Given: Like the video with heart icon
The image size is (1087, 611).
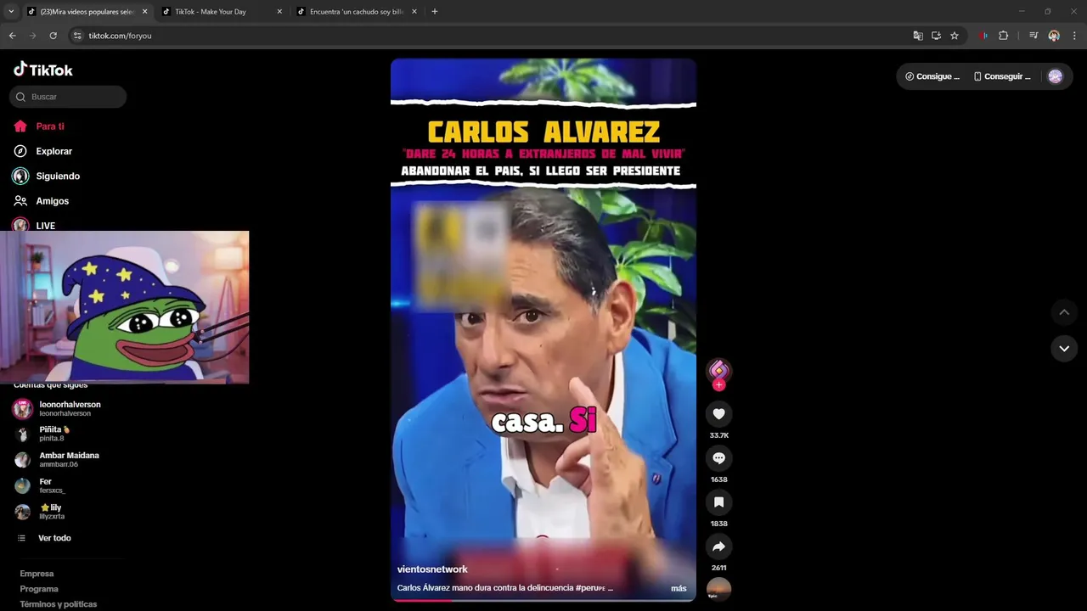Looking at the screenshot, I should (718, 413).
